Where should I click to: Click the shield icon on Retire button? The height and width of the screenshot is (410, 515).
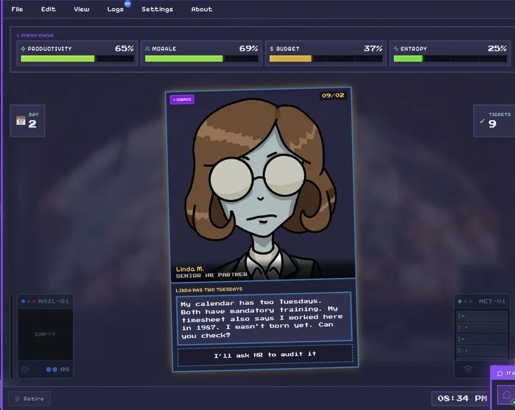click(x=17, y=399)
